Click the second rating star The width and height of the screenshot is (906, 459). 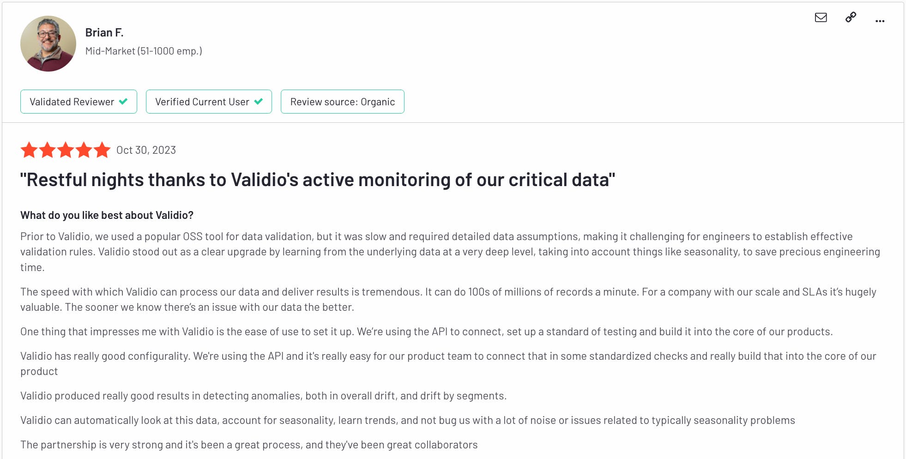tap(47, 150)
